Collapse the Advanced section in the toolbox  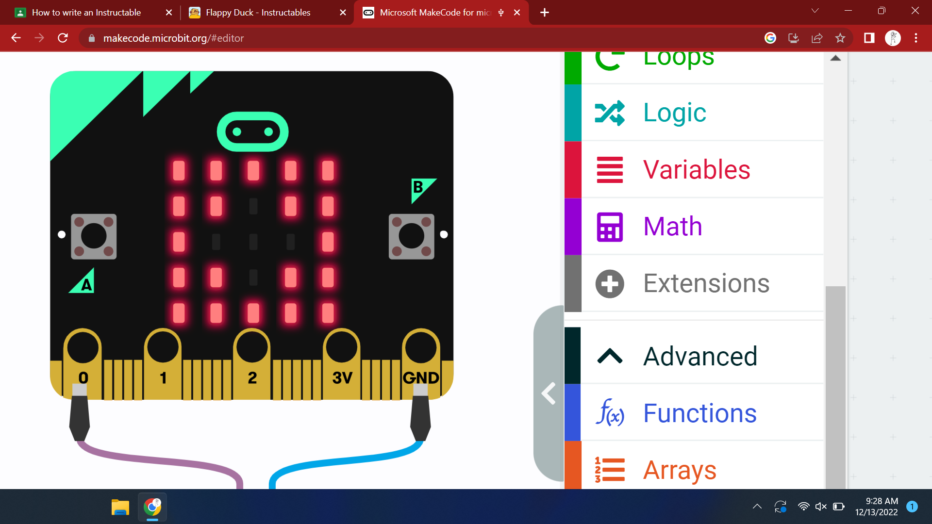point(610,356)
